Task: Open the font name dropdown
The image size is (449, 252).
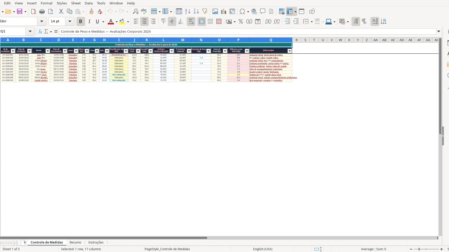Action: pos(42,22)
